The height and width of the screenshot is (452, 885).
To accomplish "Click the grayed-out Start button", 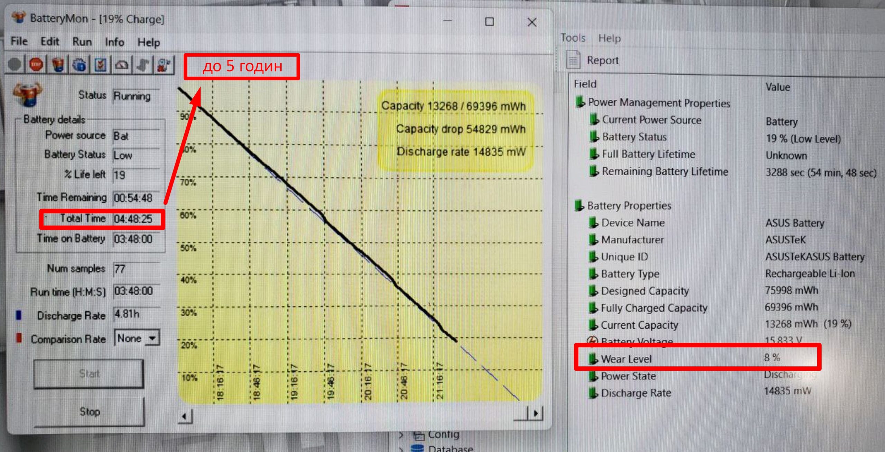I will click(89, 374).
